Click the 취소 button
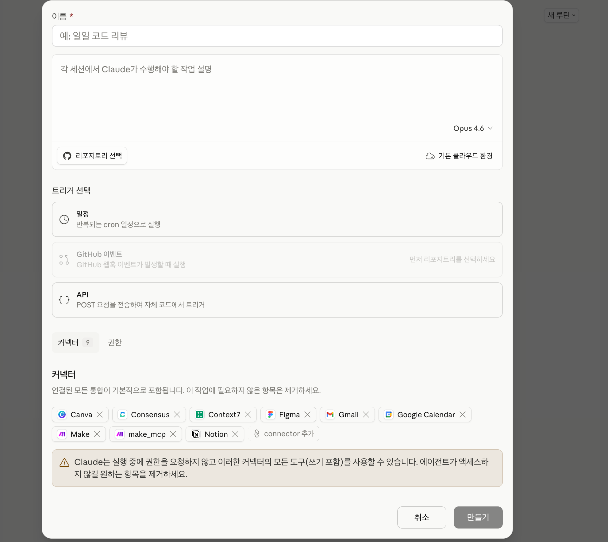Viewport: 608px width, 542px height. [421, 517]
